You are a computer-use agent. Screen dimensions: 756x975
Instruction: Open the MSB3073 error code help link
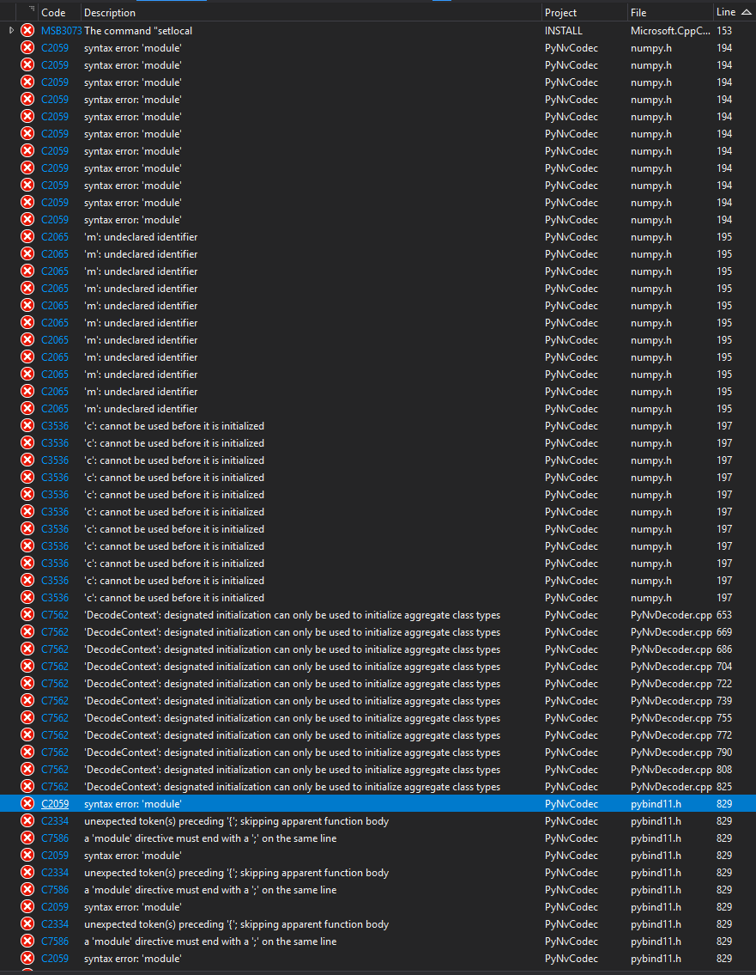coord(61,30)
